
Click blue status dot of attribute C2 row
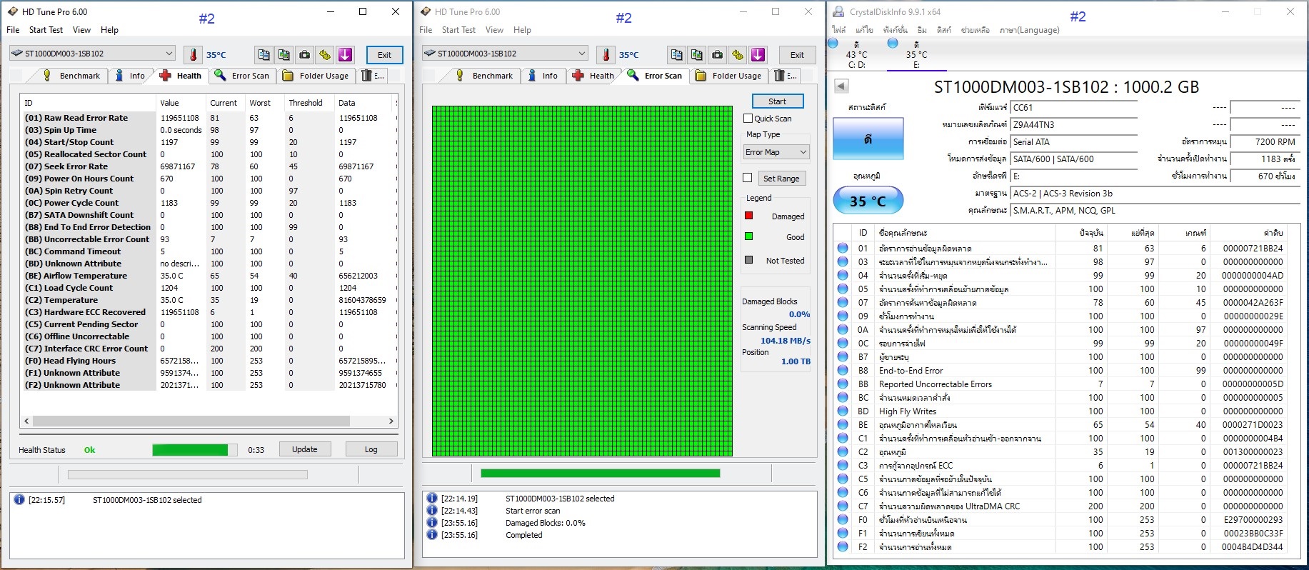(x=843, y=452)
